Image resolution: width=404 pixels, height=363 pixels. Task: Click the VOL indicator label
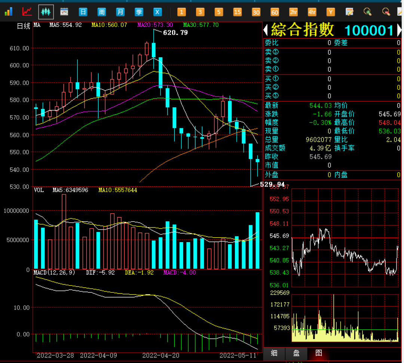[x=39, y=190]
